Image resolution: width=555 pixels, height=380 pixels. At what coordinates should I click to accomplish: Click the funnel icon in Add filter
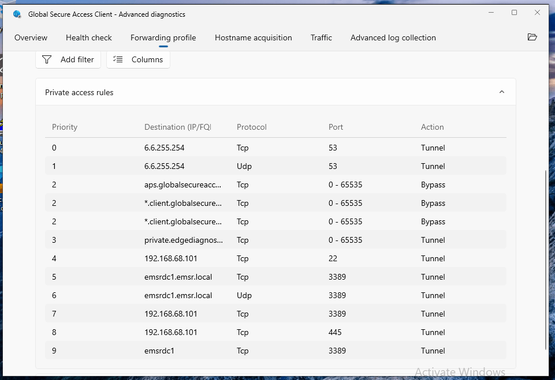tap(47, 59)
